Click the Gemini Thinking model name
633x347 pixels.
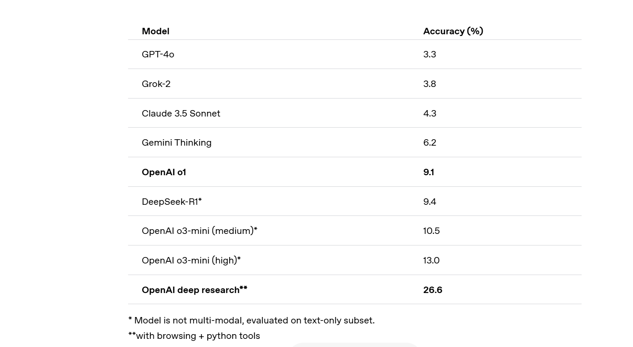click(x=176, y=143)
